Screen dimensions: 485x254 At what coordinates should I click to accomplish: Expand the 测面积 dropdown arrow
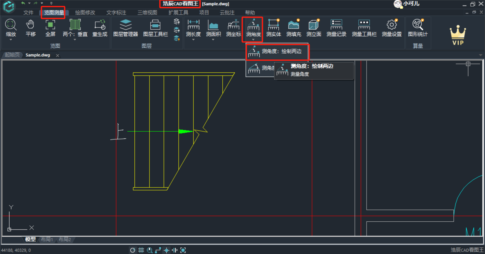point(213,40)
